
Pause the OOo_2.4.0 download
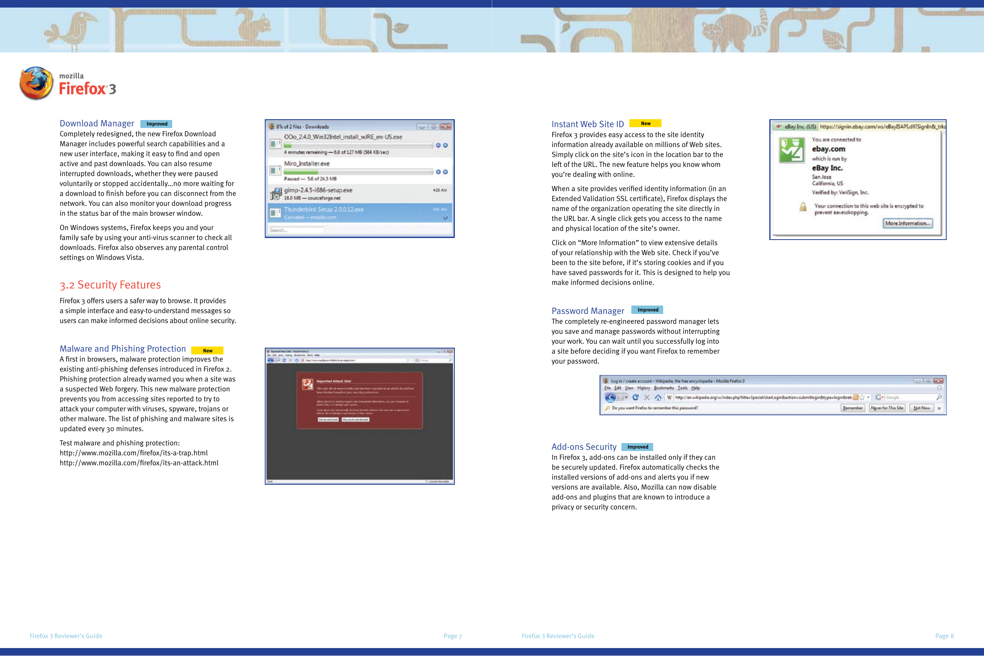(439, 145)
